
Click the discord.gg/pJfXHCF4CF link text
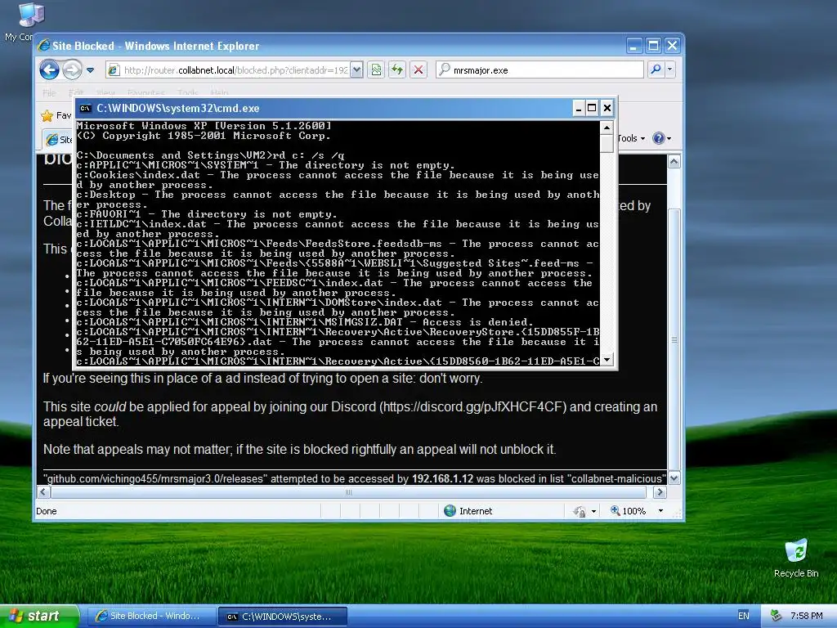click(473, 407)
